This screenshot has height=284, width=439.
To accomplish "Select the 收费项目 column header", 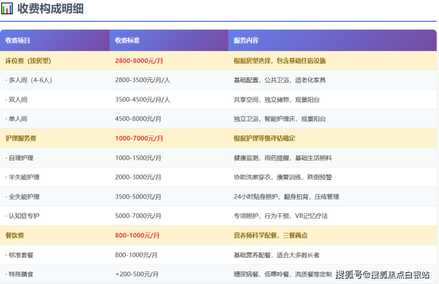I will point(18,40).
